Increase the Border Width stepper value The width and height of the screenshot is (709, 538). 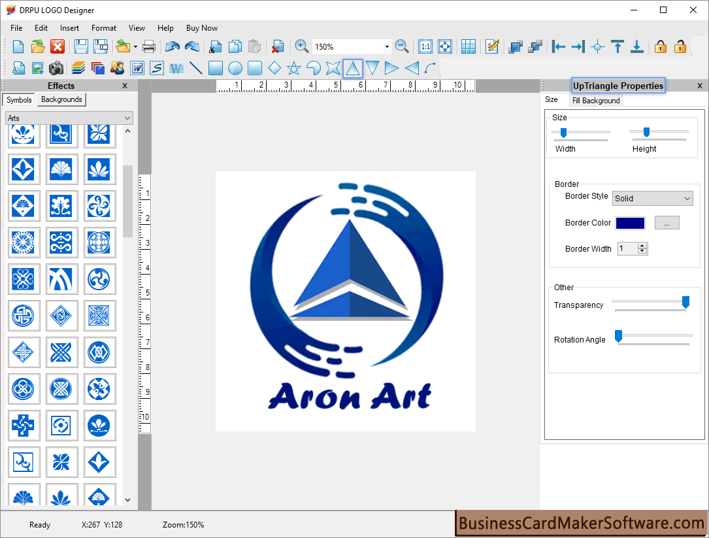pyautogui.click(x=642, y=246)
